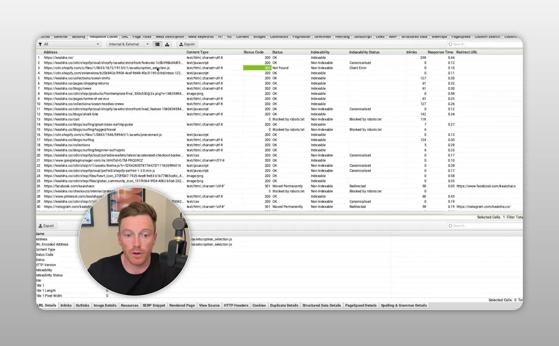Open the Canonicals tab
Screen dimensions: 559x346
pyautogui.click(x=279, y=37)
